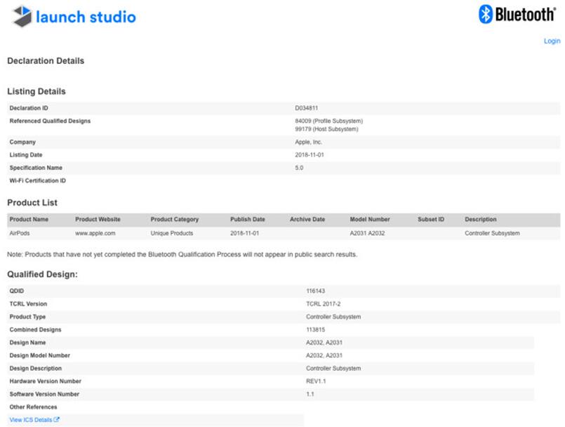This screenshot has width=565, height=427.
Task: Open the Login link
Action: click(552, 41)
